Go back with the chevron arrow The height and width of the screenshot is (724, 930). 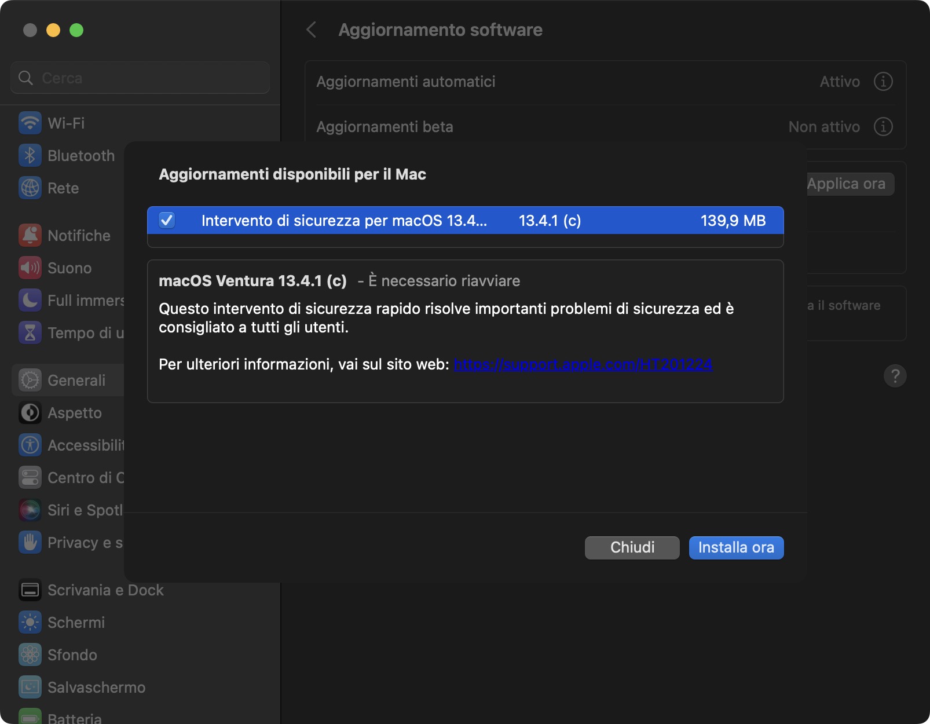(312, 30)
